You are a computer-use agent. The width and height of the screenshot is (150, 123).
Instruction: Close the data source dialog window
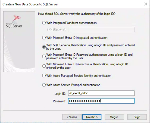[146, 4]
